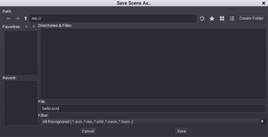Go up to parent folder
Image resolution: width=268 pixels, height=137 pixels.
tap(26, 18)
